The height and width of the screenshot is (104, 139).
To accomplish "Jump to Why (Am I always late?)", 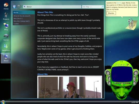I will pyautogui.click(x=21, y=21).
